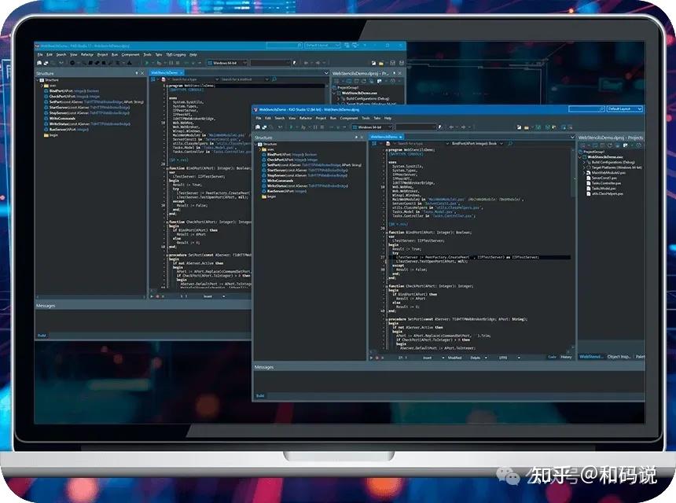Run the project with the green Run icon

tap(291, 127)
